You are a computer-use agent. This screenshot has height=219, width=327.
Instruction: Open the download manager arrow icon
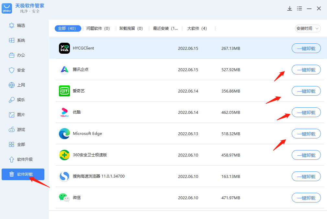point(289,8)
